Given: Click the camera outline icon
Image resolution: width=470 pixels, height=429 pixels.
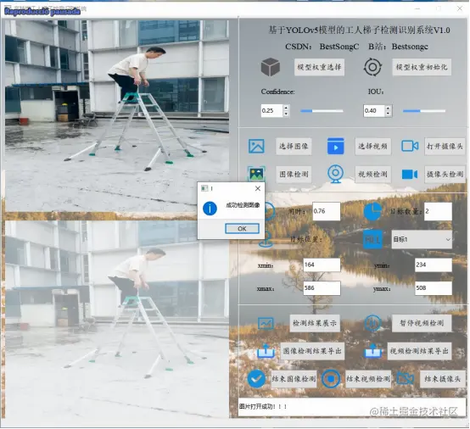Looking at the screenshot, I should click(410, 146).
